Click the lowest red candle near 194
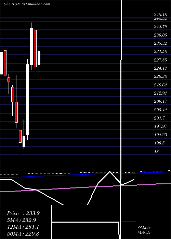Screen dimensions: 171x239 (20, 136)
